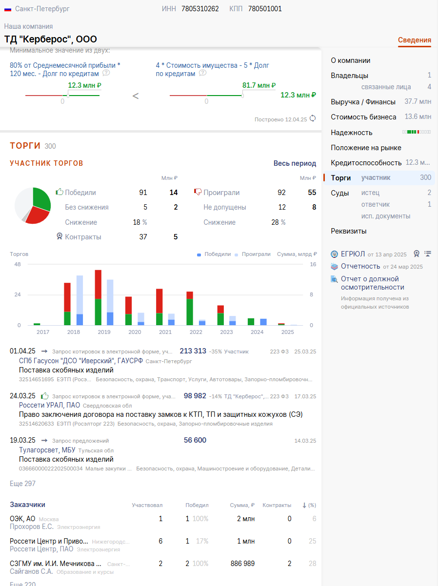Sort customers by the 'Сумма, ₽' column
The width and height of the screenshot is (438, 586).
click(242, 505)
